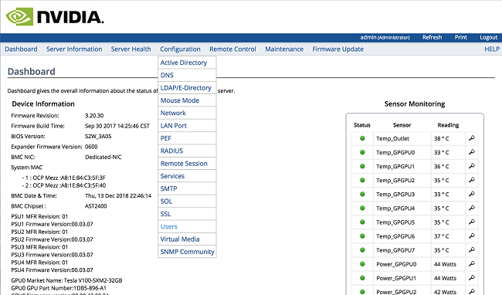Open details magnifier for Temp_GPGPU0

click(472, 152)
